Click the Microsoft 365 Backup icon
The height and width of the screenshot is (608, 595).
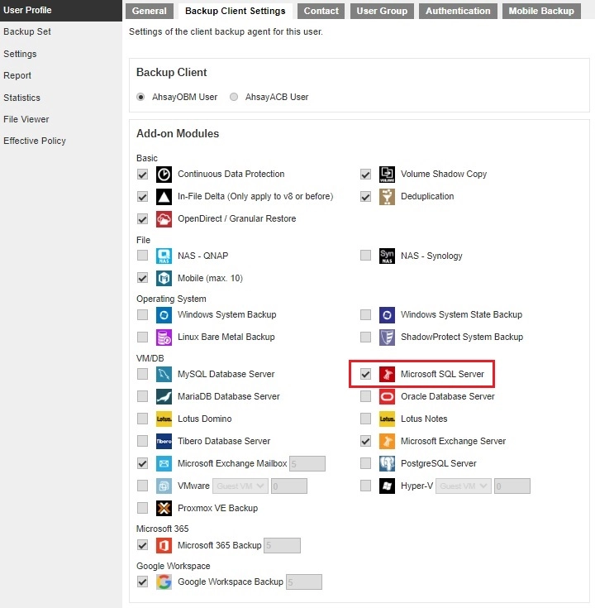pos(164,546)
